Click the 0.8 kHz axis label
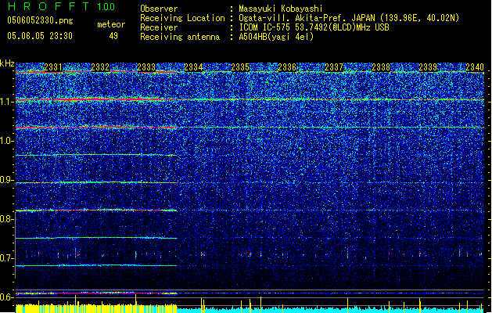This screenshot has width=492, height=313. 7,219
